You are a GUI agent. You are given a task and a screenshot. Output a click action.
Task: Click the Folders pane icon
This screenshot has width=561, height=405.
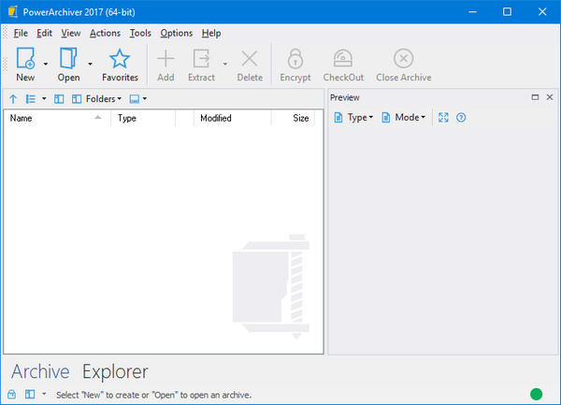pos(77,99)
